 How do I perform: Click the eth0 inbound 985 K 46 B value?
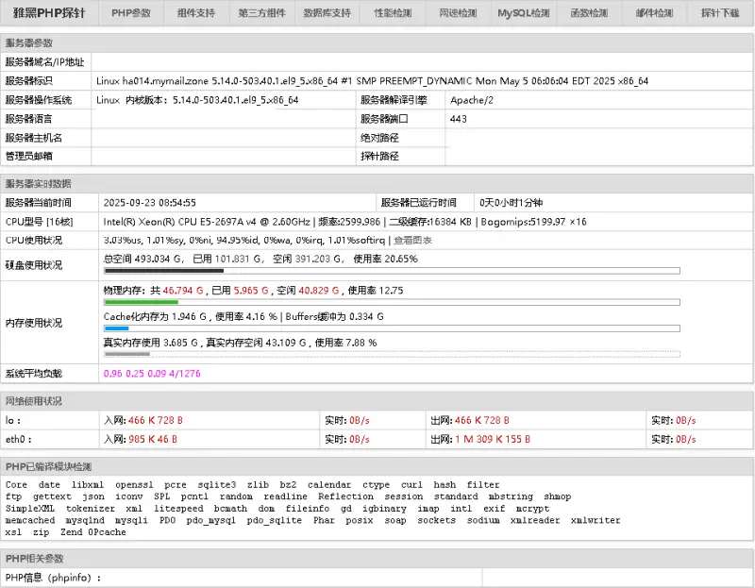coord(153,439)
